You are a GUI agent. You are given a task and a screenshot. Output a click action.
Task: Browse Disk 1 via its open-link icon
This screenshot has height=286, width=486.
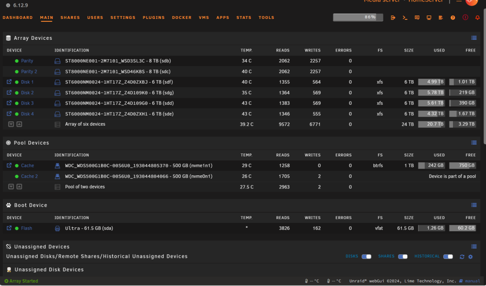tap(9, 82)
